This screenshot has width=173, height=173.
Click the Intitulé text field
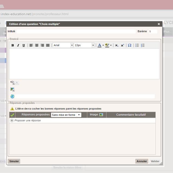click(x=76, y=31)
